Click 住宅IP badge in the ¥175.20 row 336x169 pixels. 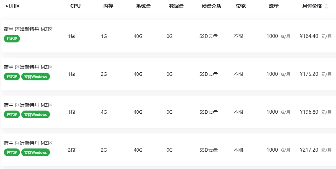pos(12,77)
